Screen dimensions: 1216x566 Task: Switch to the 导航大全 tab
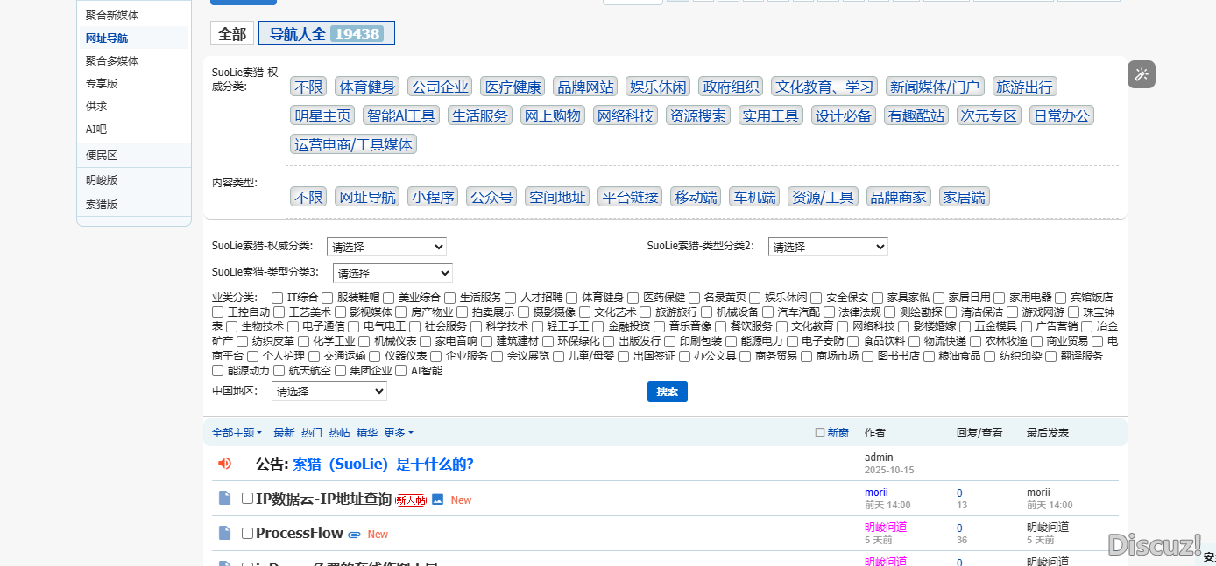pos(326,33)
